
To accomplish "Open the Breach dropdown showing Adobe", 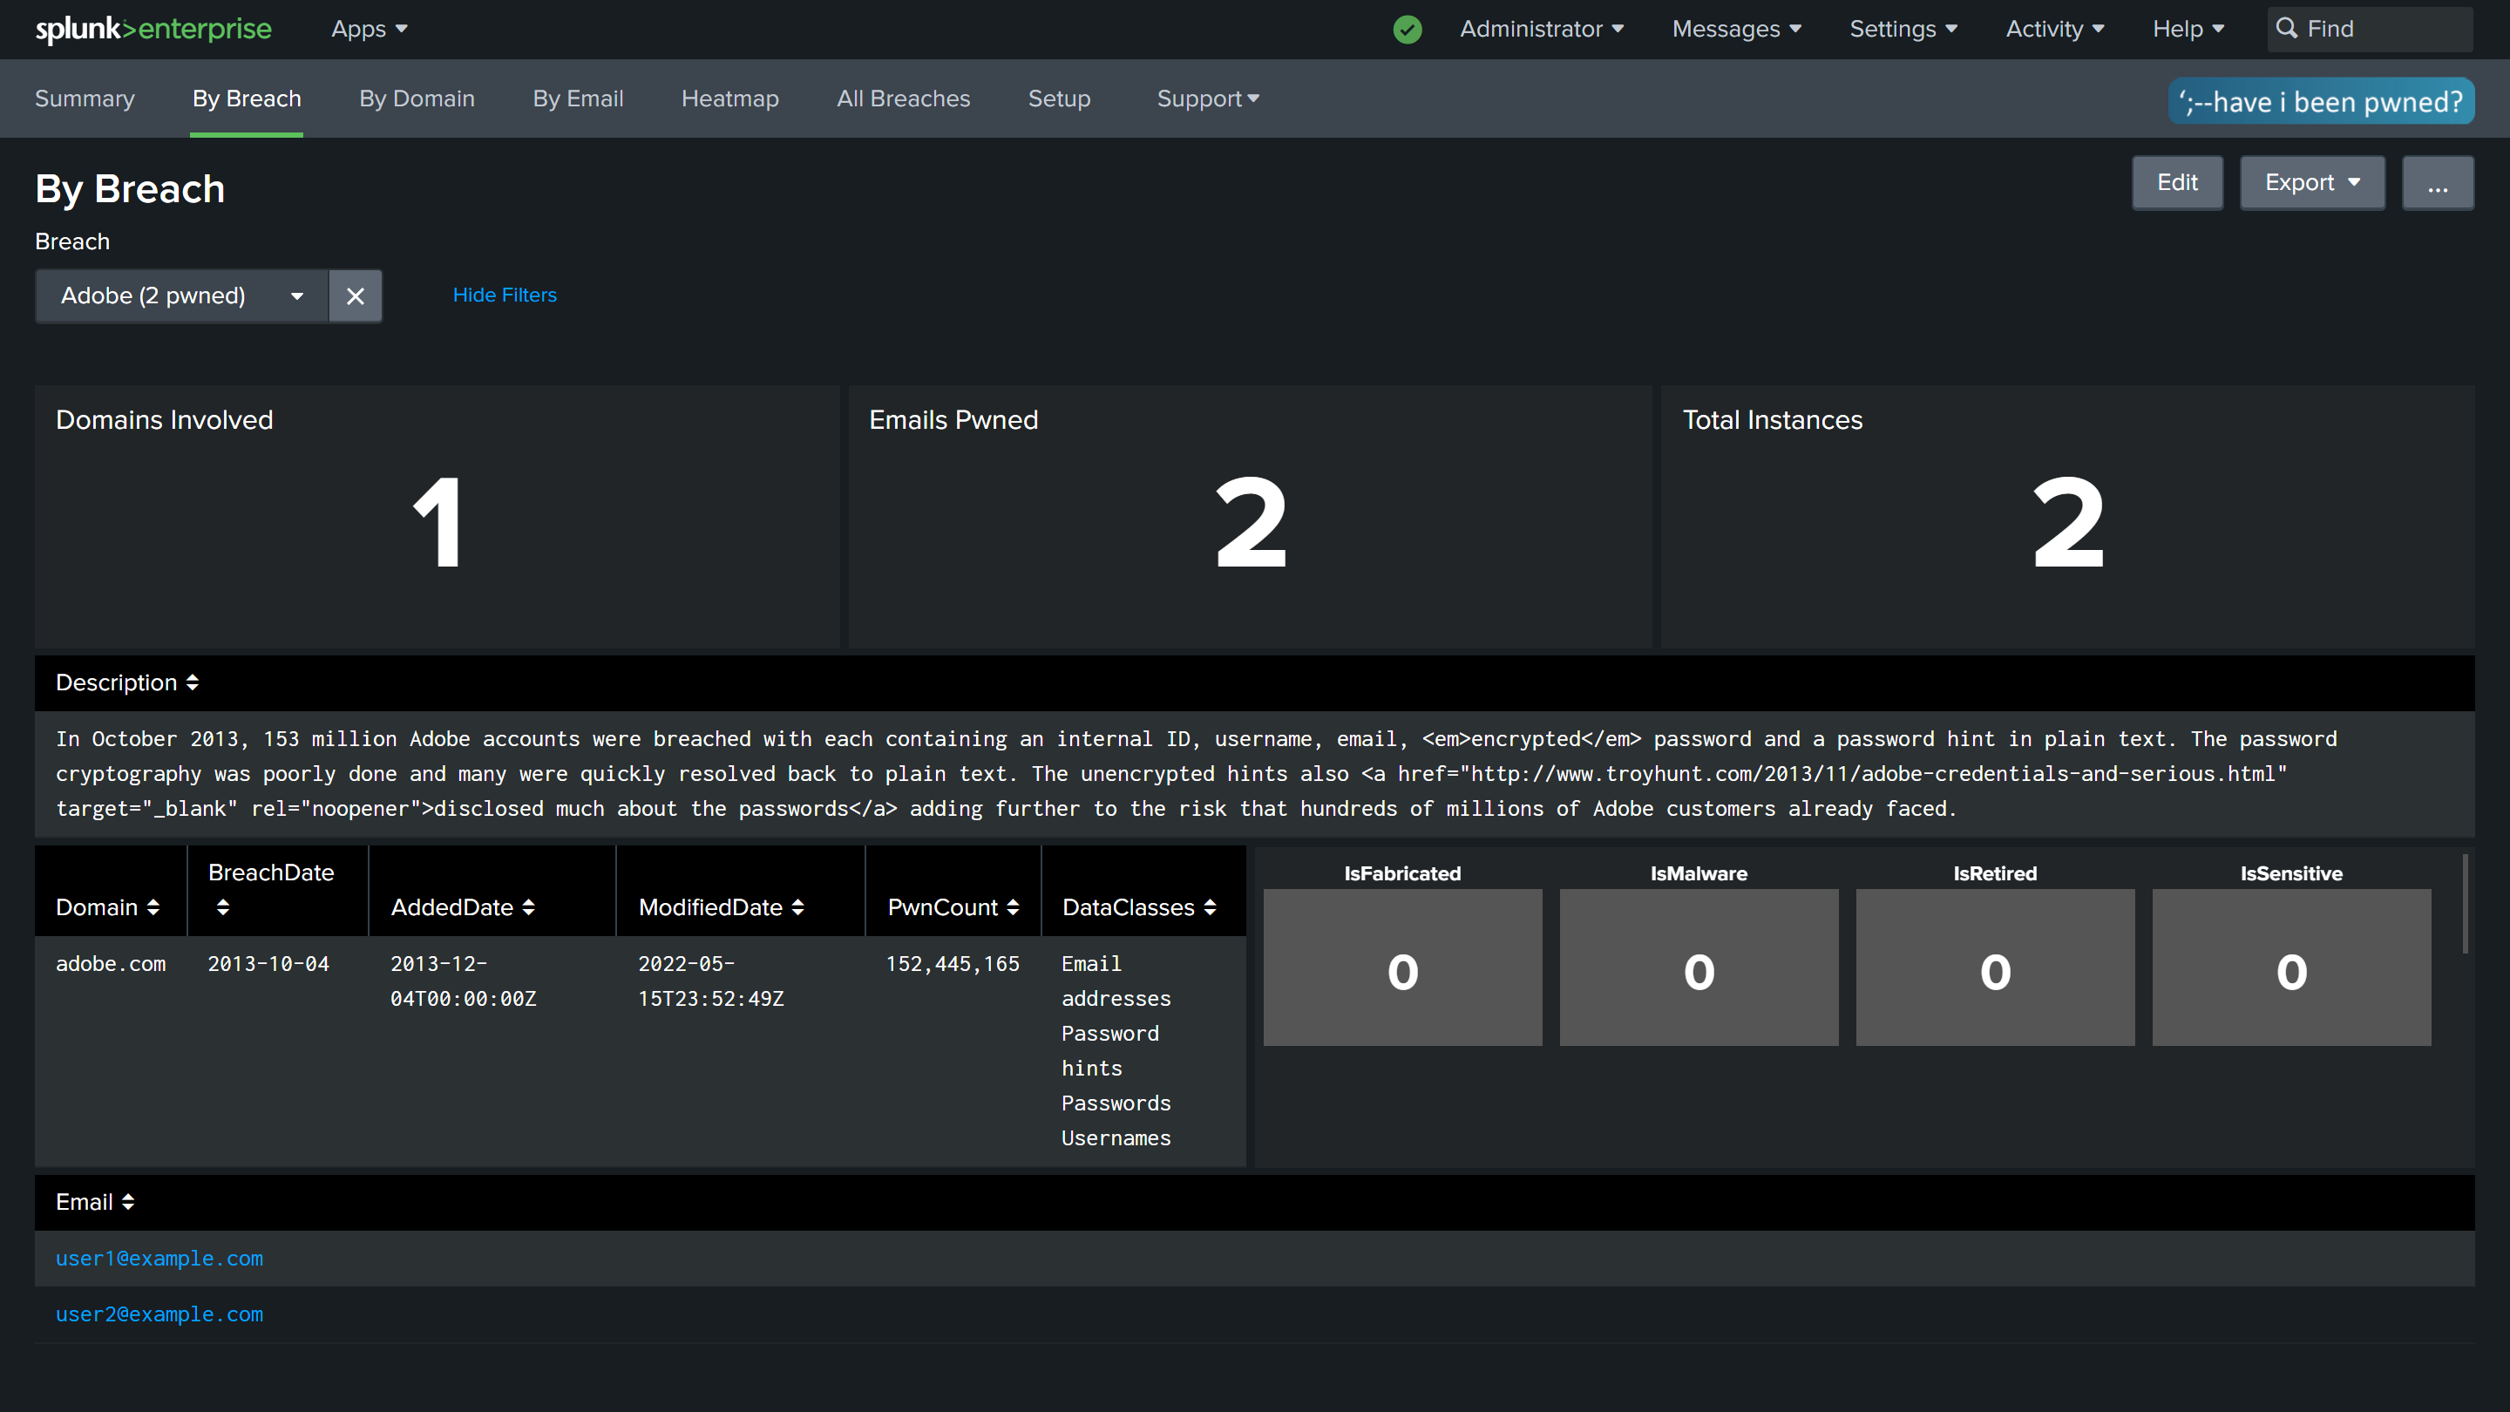I will pyautogui.click(x=182, y=296).
